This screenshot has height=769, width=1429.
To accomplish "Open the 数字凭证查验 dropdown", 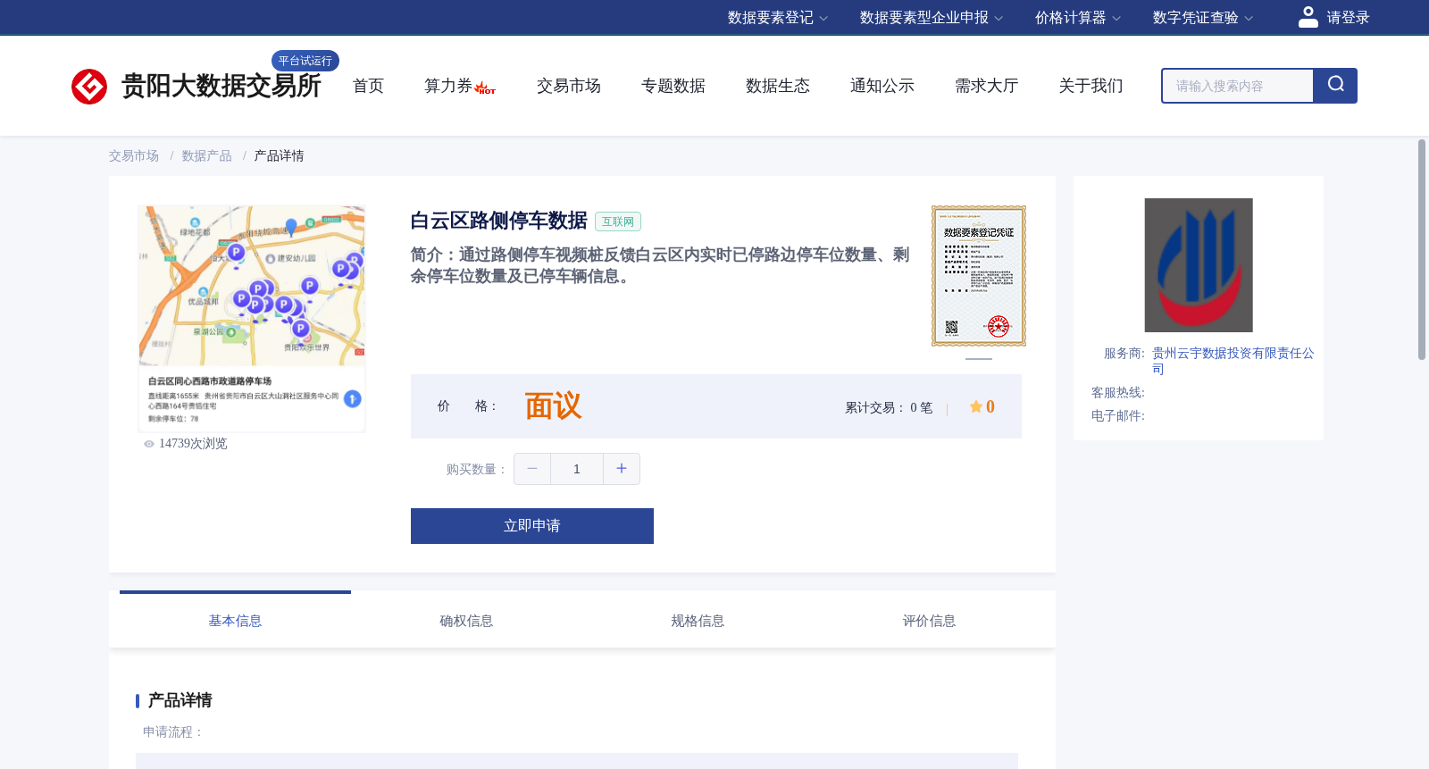I will [1203, 18].
